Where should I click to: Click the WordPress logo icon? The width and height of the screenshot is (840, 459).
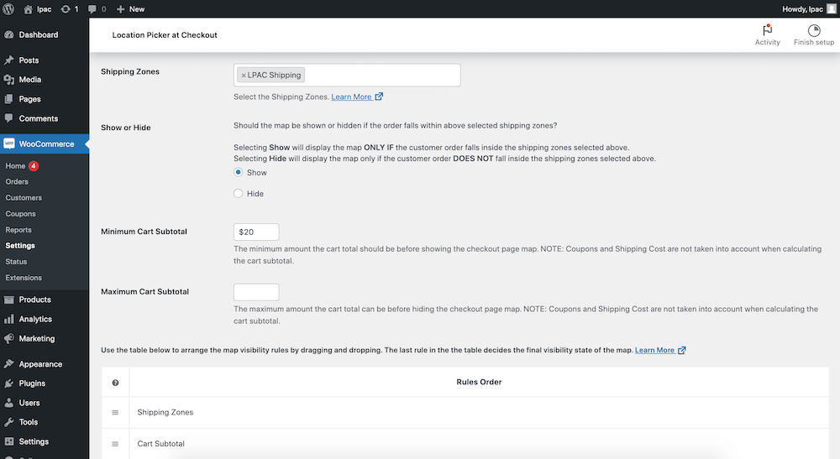(8, 8)
